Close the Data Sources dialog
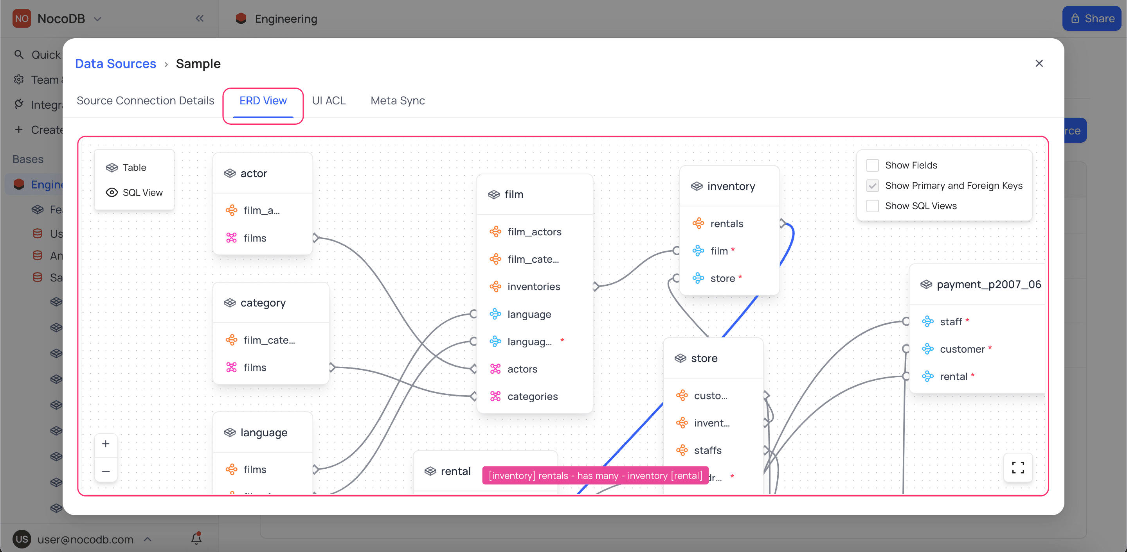This screenshot has width=1127, height=552. 1039,63
